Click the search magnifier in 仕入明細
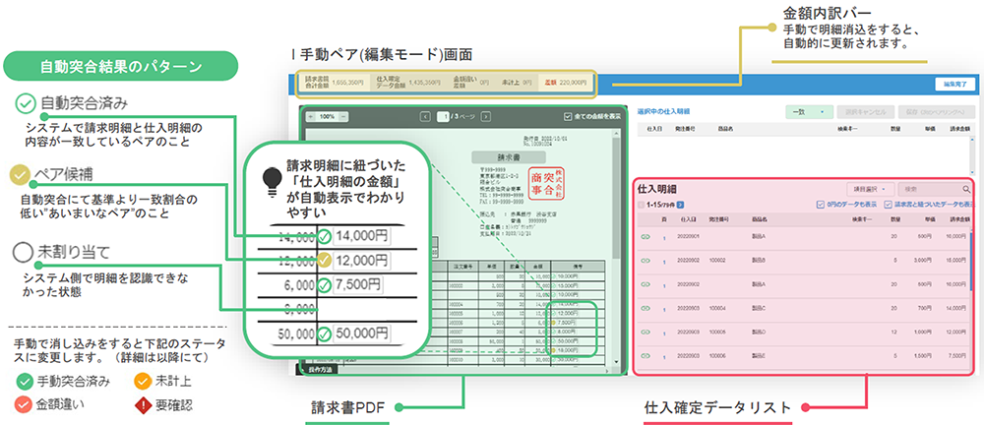Viewport: 984px width, 425px height. tap(966, 187)
